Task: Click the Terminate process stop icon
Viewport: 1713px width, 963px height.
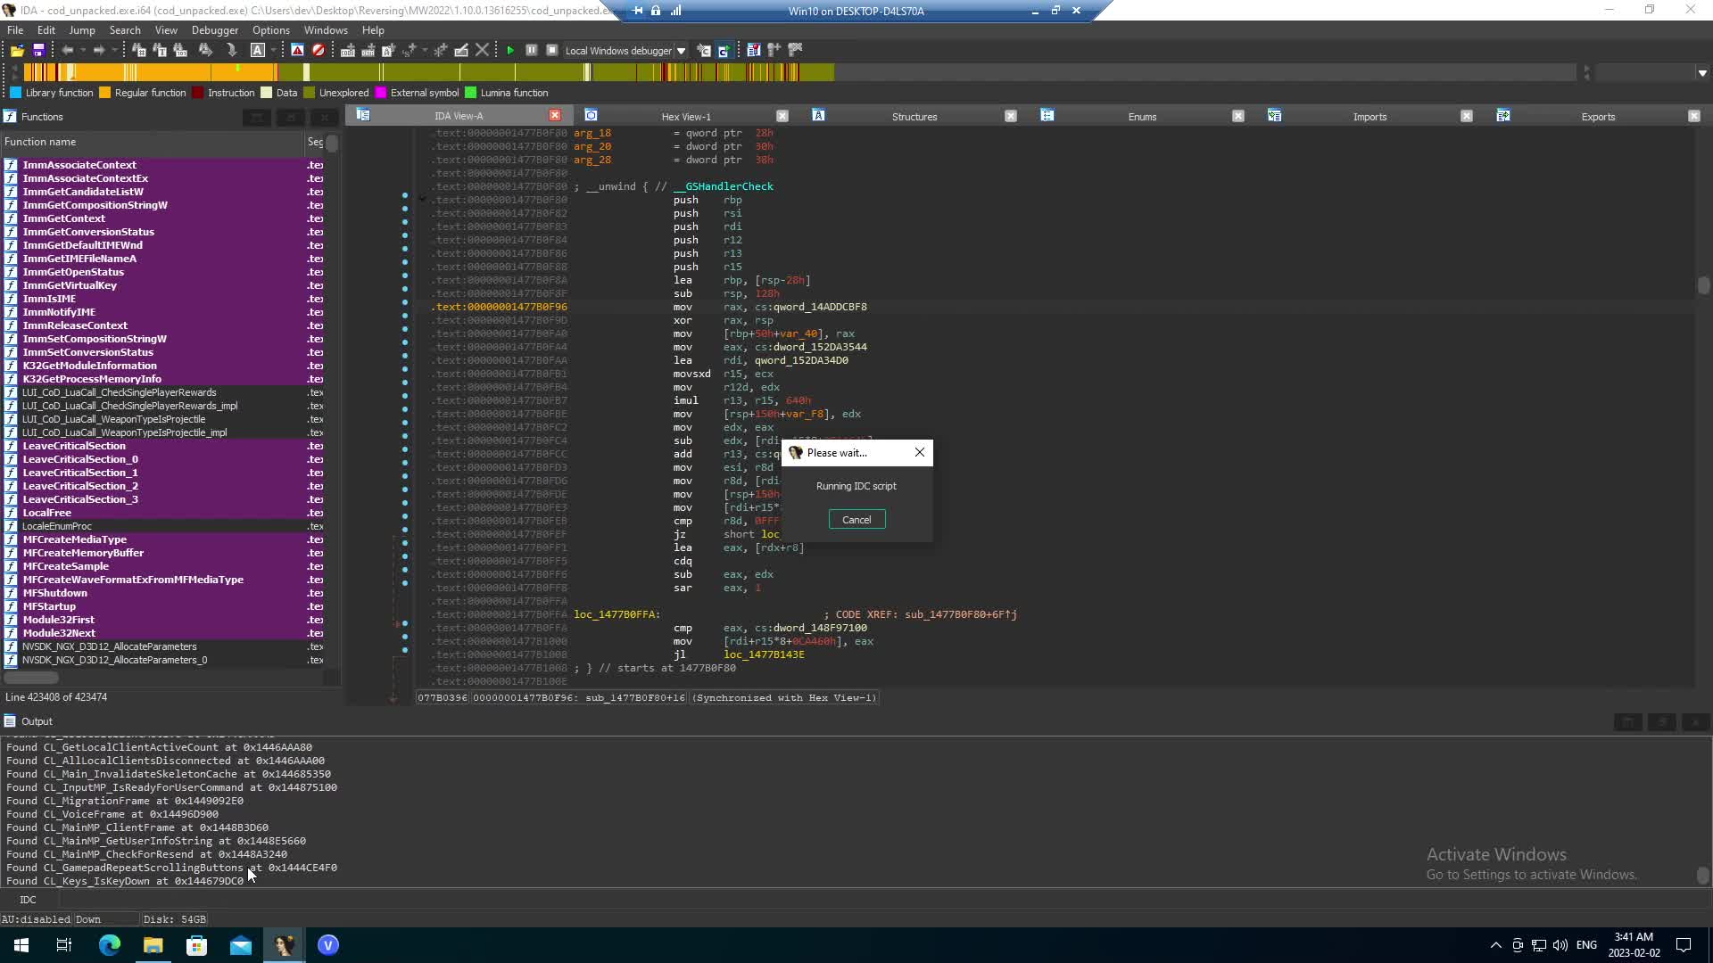Action: point(552,51)
